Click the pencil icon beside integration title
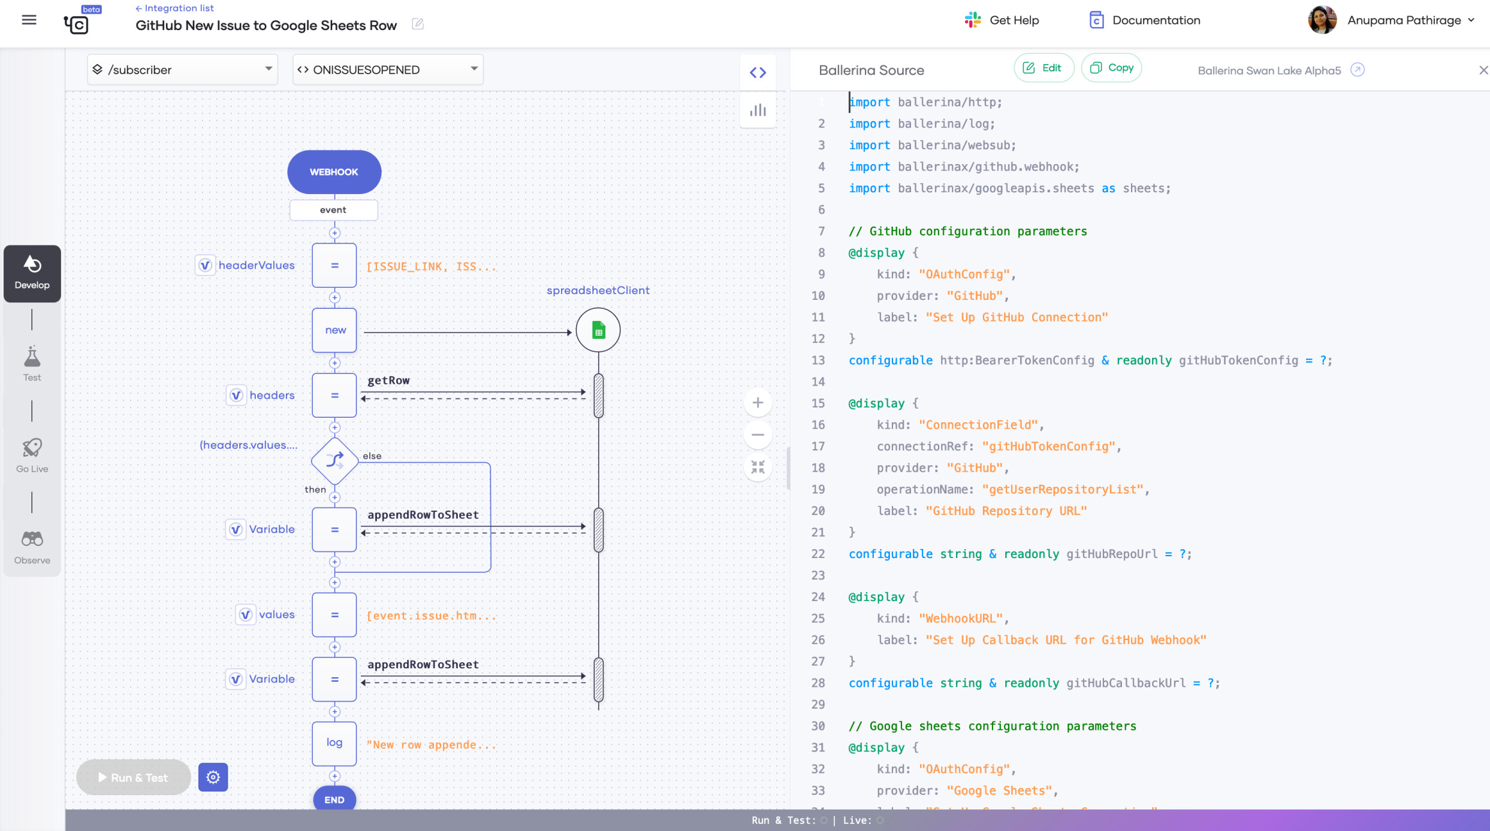Image resolution: width=1490 pixels, height=831 pixels. click(x=418, y=24)
